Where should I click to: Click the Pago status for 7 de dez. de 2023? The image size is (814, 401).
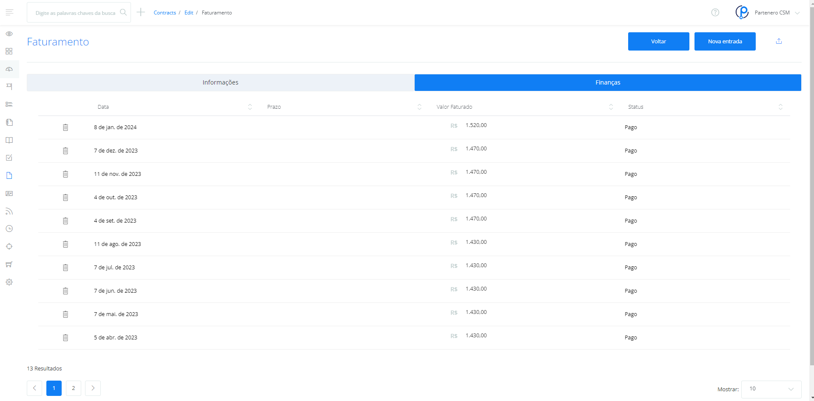[x=631, y=151]
